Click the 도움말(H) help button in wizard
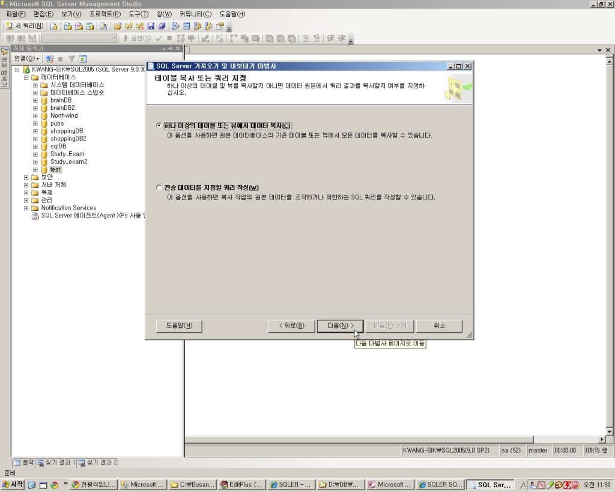Screen dimensions: 615x492 pyautogui.click(x=179, y=326)
